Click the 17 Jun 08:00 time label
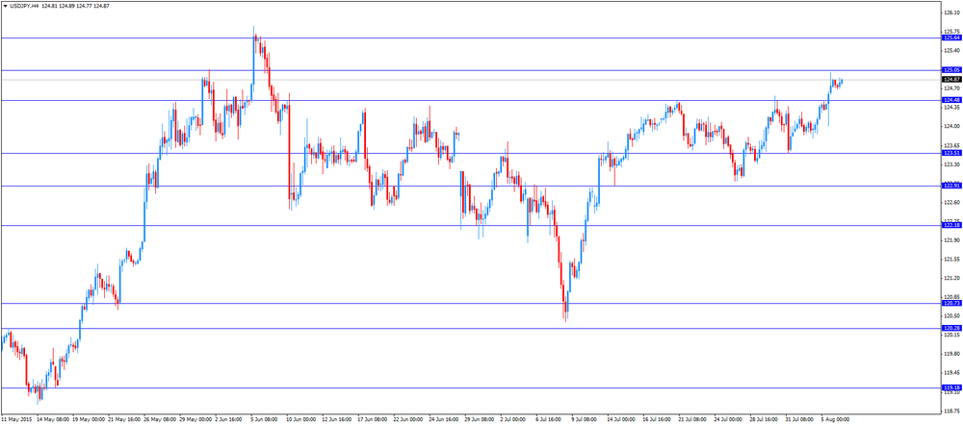Image resolution: width=963 pixels, height=424 pixels. 373,420
